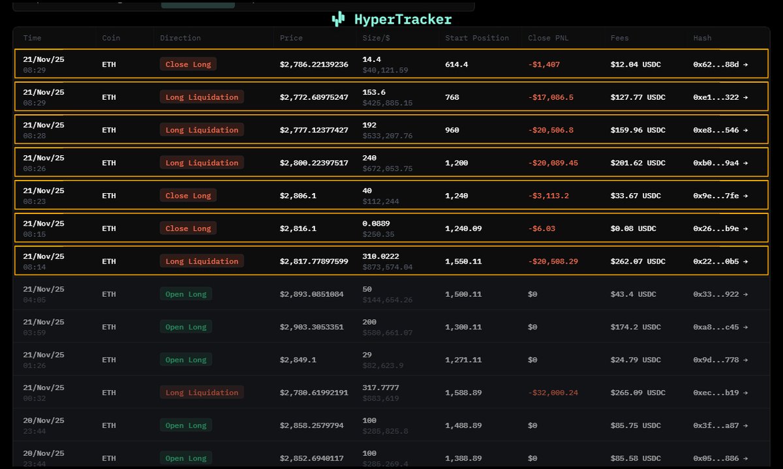The width and height of the screenshot is (783, 469).
Task: Open transaction hash 0x9d...778 link
Action: point(720,359)
